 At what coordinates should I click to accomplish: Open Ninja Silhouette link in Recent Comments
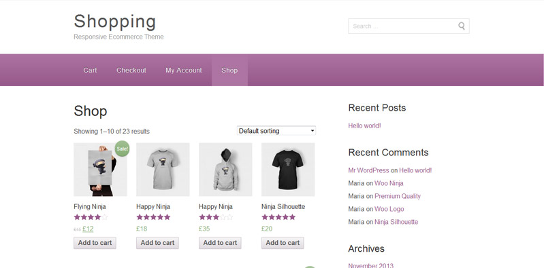[x=396, y=222]
